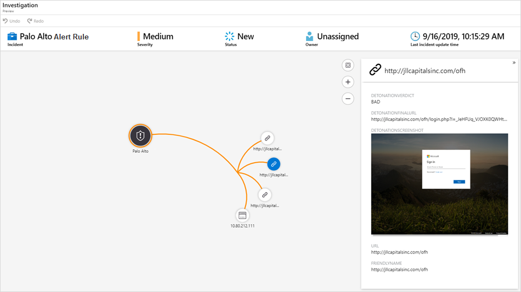Click the Redo button
The height and width of the screenshot is (292, 521).
(x=35, y=21)
